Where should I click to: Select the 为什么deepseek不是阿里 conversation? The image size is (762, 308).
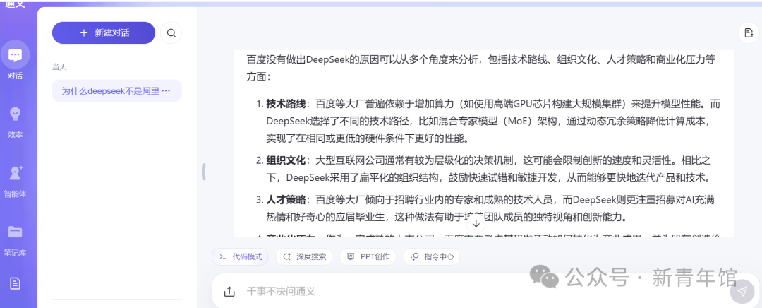tap(116, 90)
